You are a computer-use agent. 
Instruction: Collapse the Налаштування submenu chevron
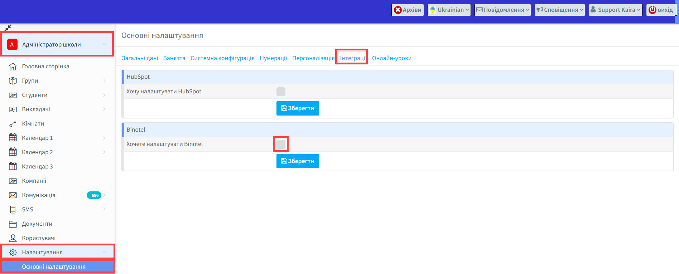coord(104,253)
